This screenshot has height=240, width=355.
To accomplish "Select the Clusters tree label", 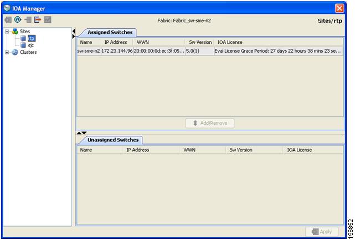I will pos(28,52).
